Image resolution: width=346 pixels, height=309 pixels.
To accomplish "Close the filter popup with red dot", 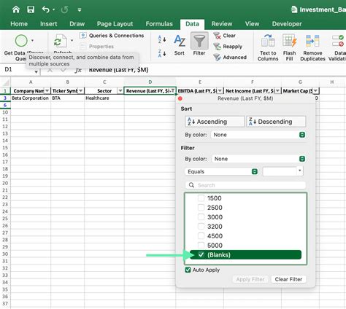I will [x=180, y=98].
